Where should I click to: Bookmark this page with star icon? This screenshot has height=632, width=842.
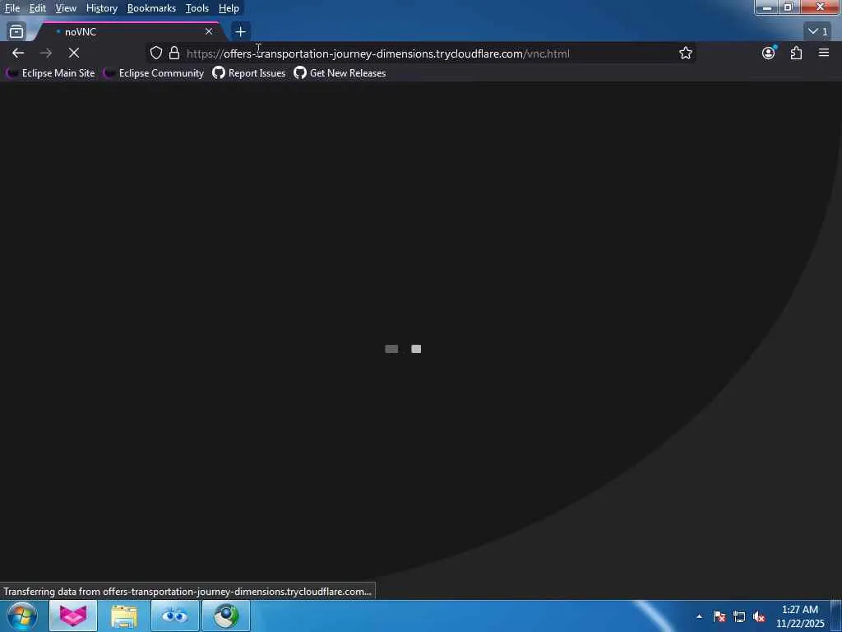coord(685,53)
